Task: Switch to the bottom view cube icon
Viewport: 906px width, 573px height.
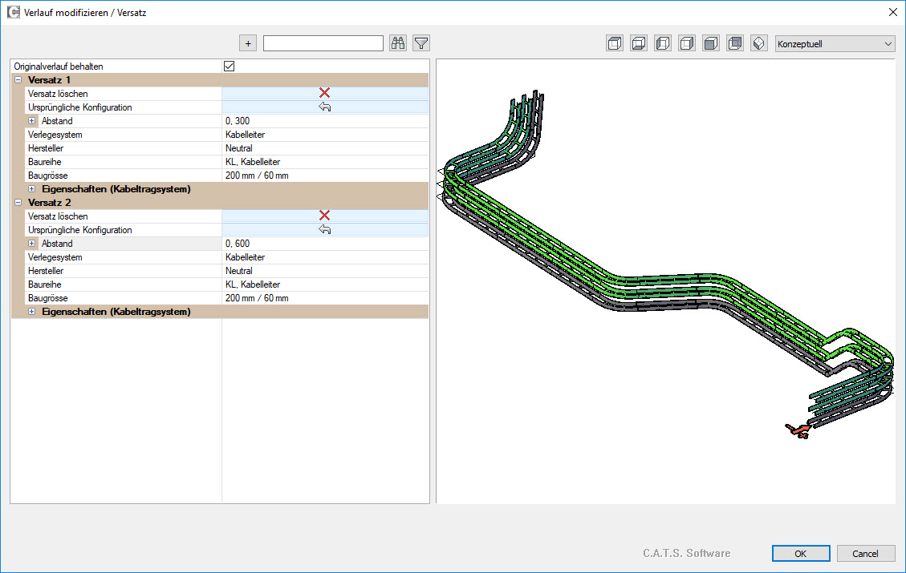Action: pyautogui.click(x=639, y=43)
